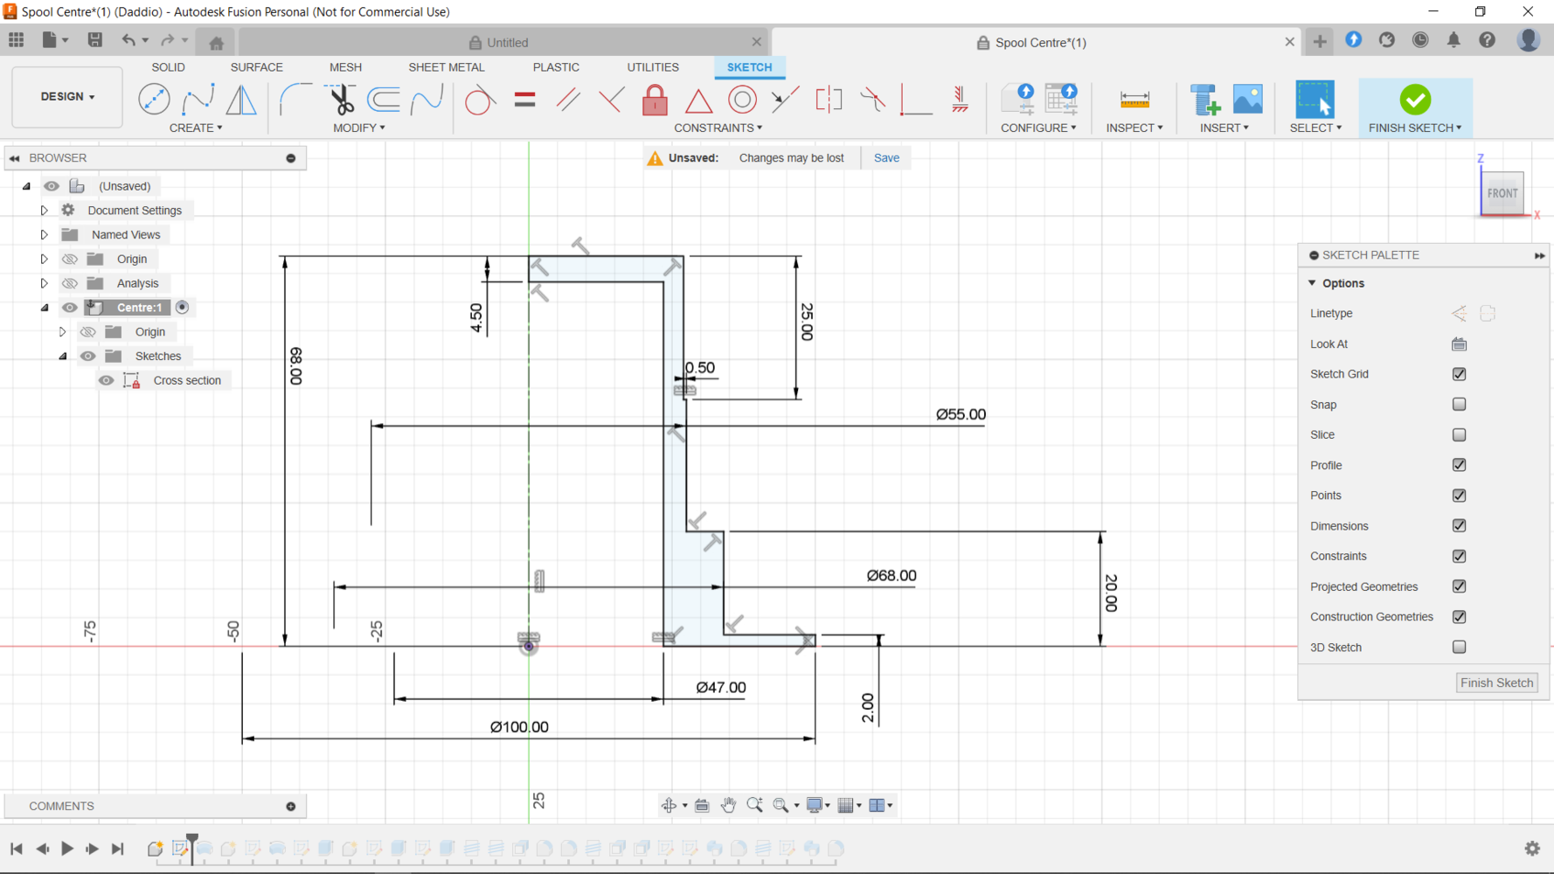
Task: Open the INSPECT dropdown menu
Action: point(1134,128)
